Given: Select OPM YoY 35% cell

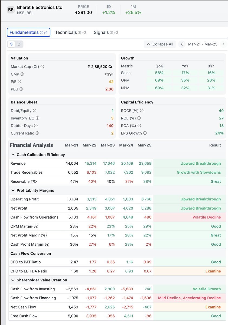Looking at the screenshot, I should (x=185, y=80).
